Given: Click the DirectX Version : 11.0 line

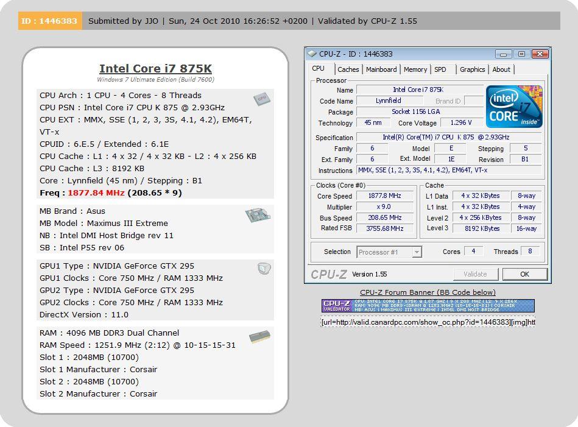Looking at the screenshot, I should (84, 314).
